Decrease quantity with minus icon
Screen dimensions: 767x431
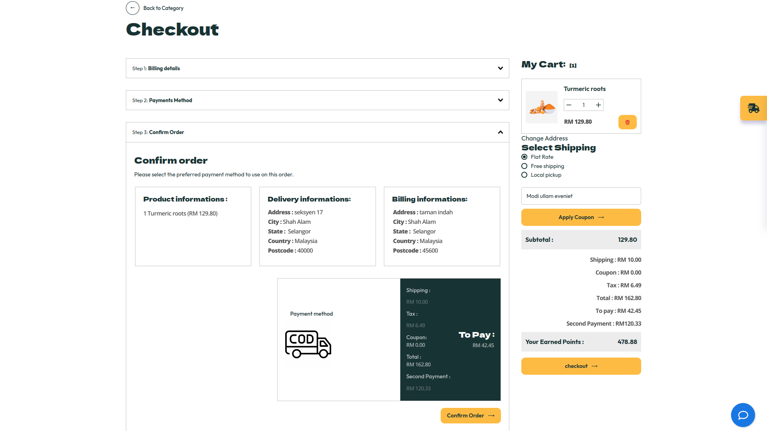tap(569, 105)
